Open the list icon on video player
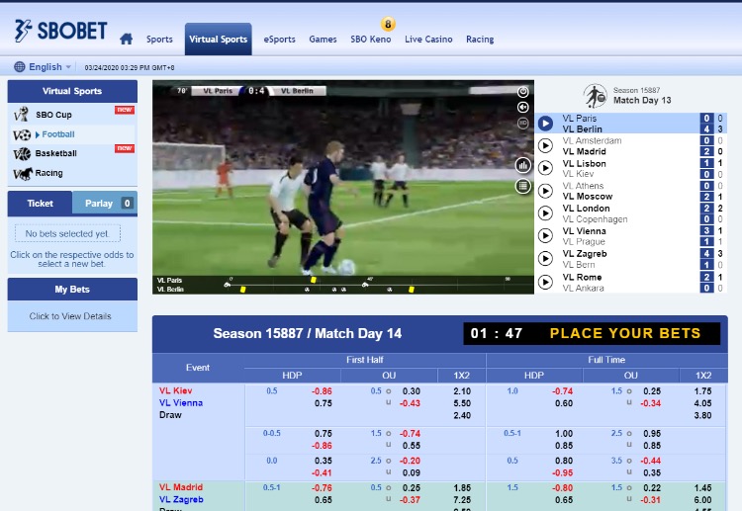This screenshot has height=511, width=742. click(523, 186)
